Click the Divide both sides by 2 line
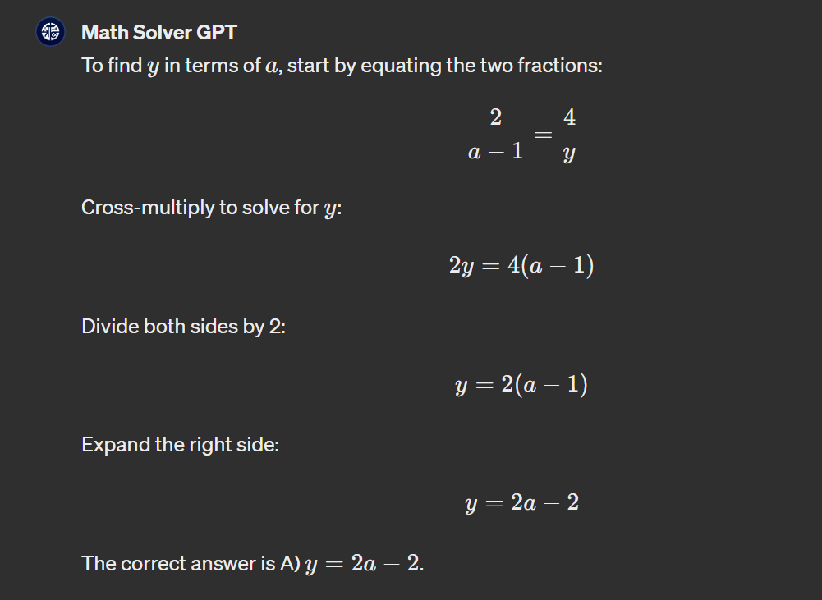This screenshot has width=822, height=600. pos(183,327)
